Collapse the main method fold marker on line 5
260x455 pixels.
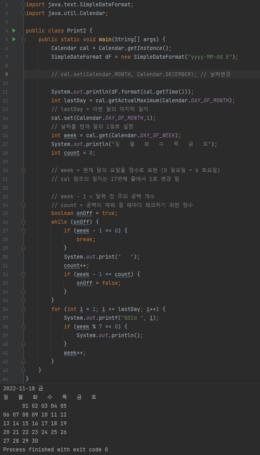(23, 39)
